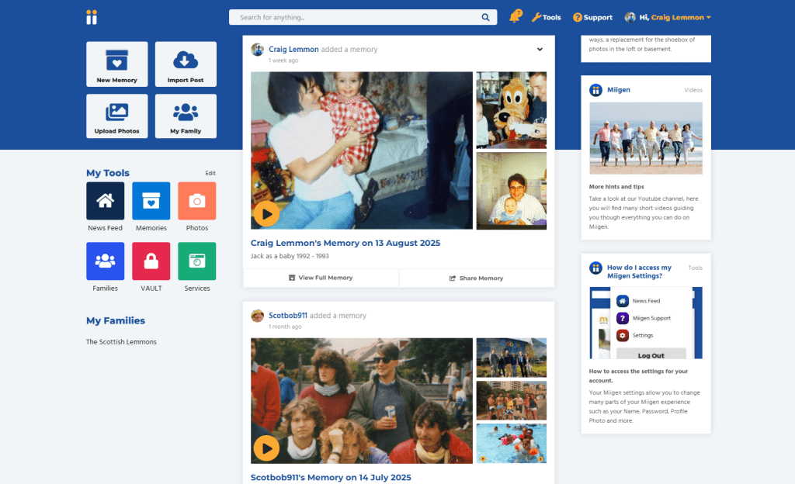
Task: Click the My Tools heading
Action: coord(108,173)
